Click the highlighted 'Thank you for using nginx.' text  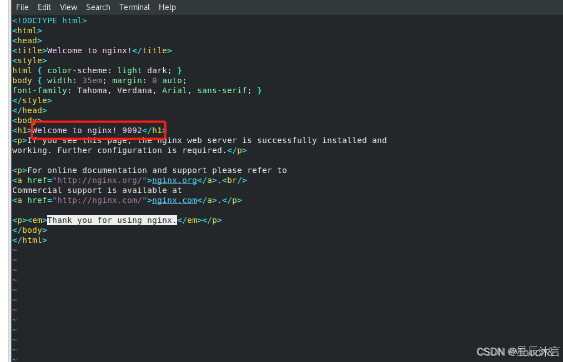tap(112, 220)
